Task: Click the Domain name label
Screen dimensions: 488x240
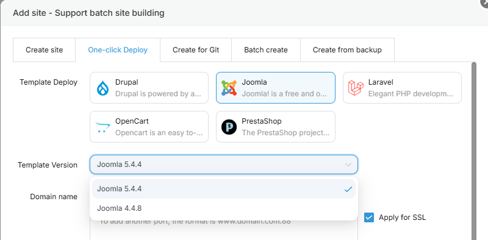Action: 54,197
